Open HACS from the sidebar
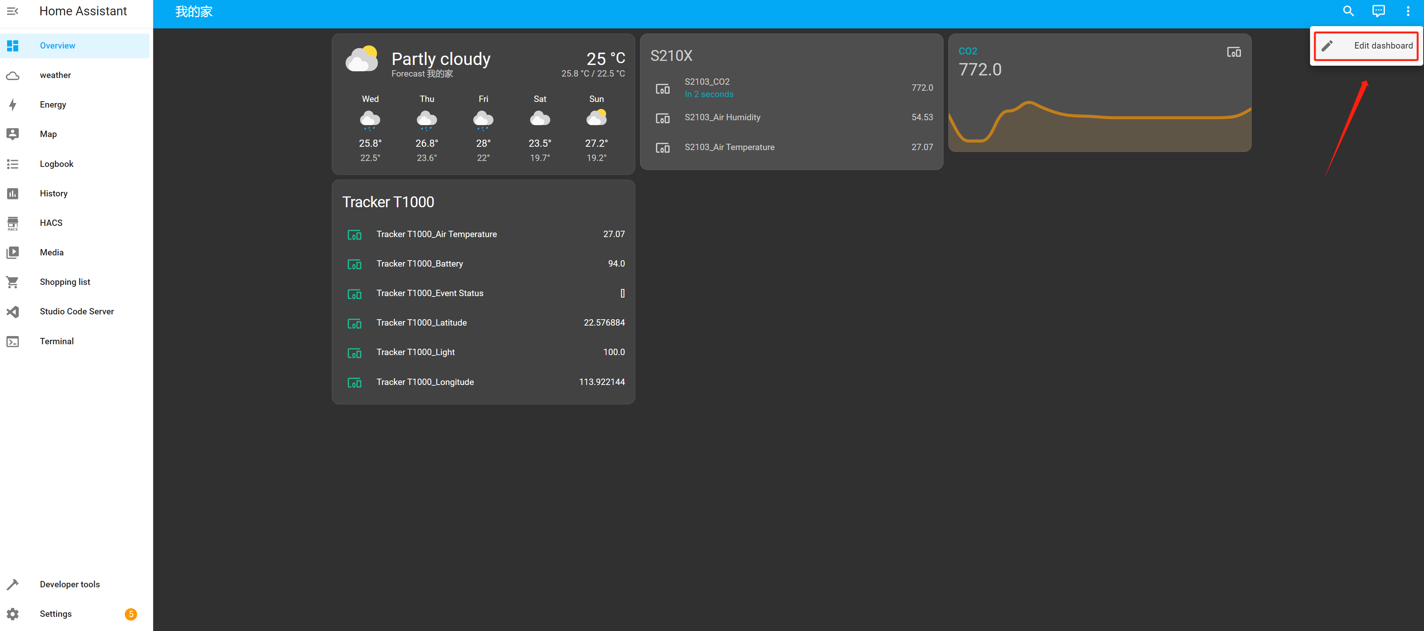The height and width of the screenshot is (631, 1424). pos(75,223)
